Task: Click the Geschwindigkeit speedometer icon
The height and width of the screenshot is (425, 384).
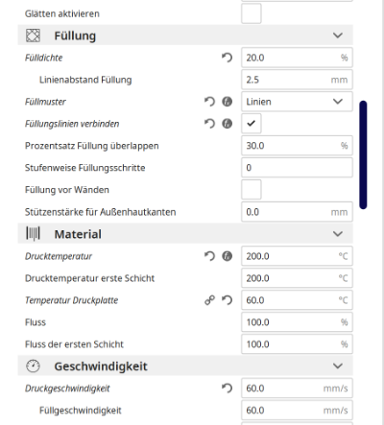Action: [x=33, y=366]
